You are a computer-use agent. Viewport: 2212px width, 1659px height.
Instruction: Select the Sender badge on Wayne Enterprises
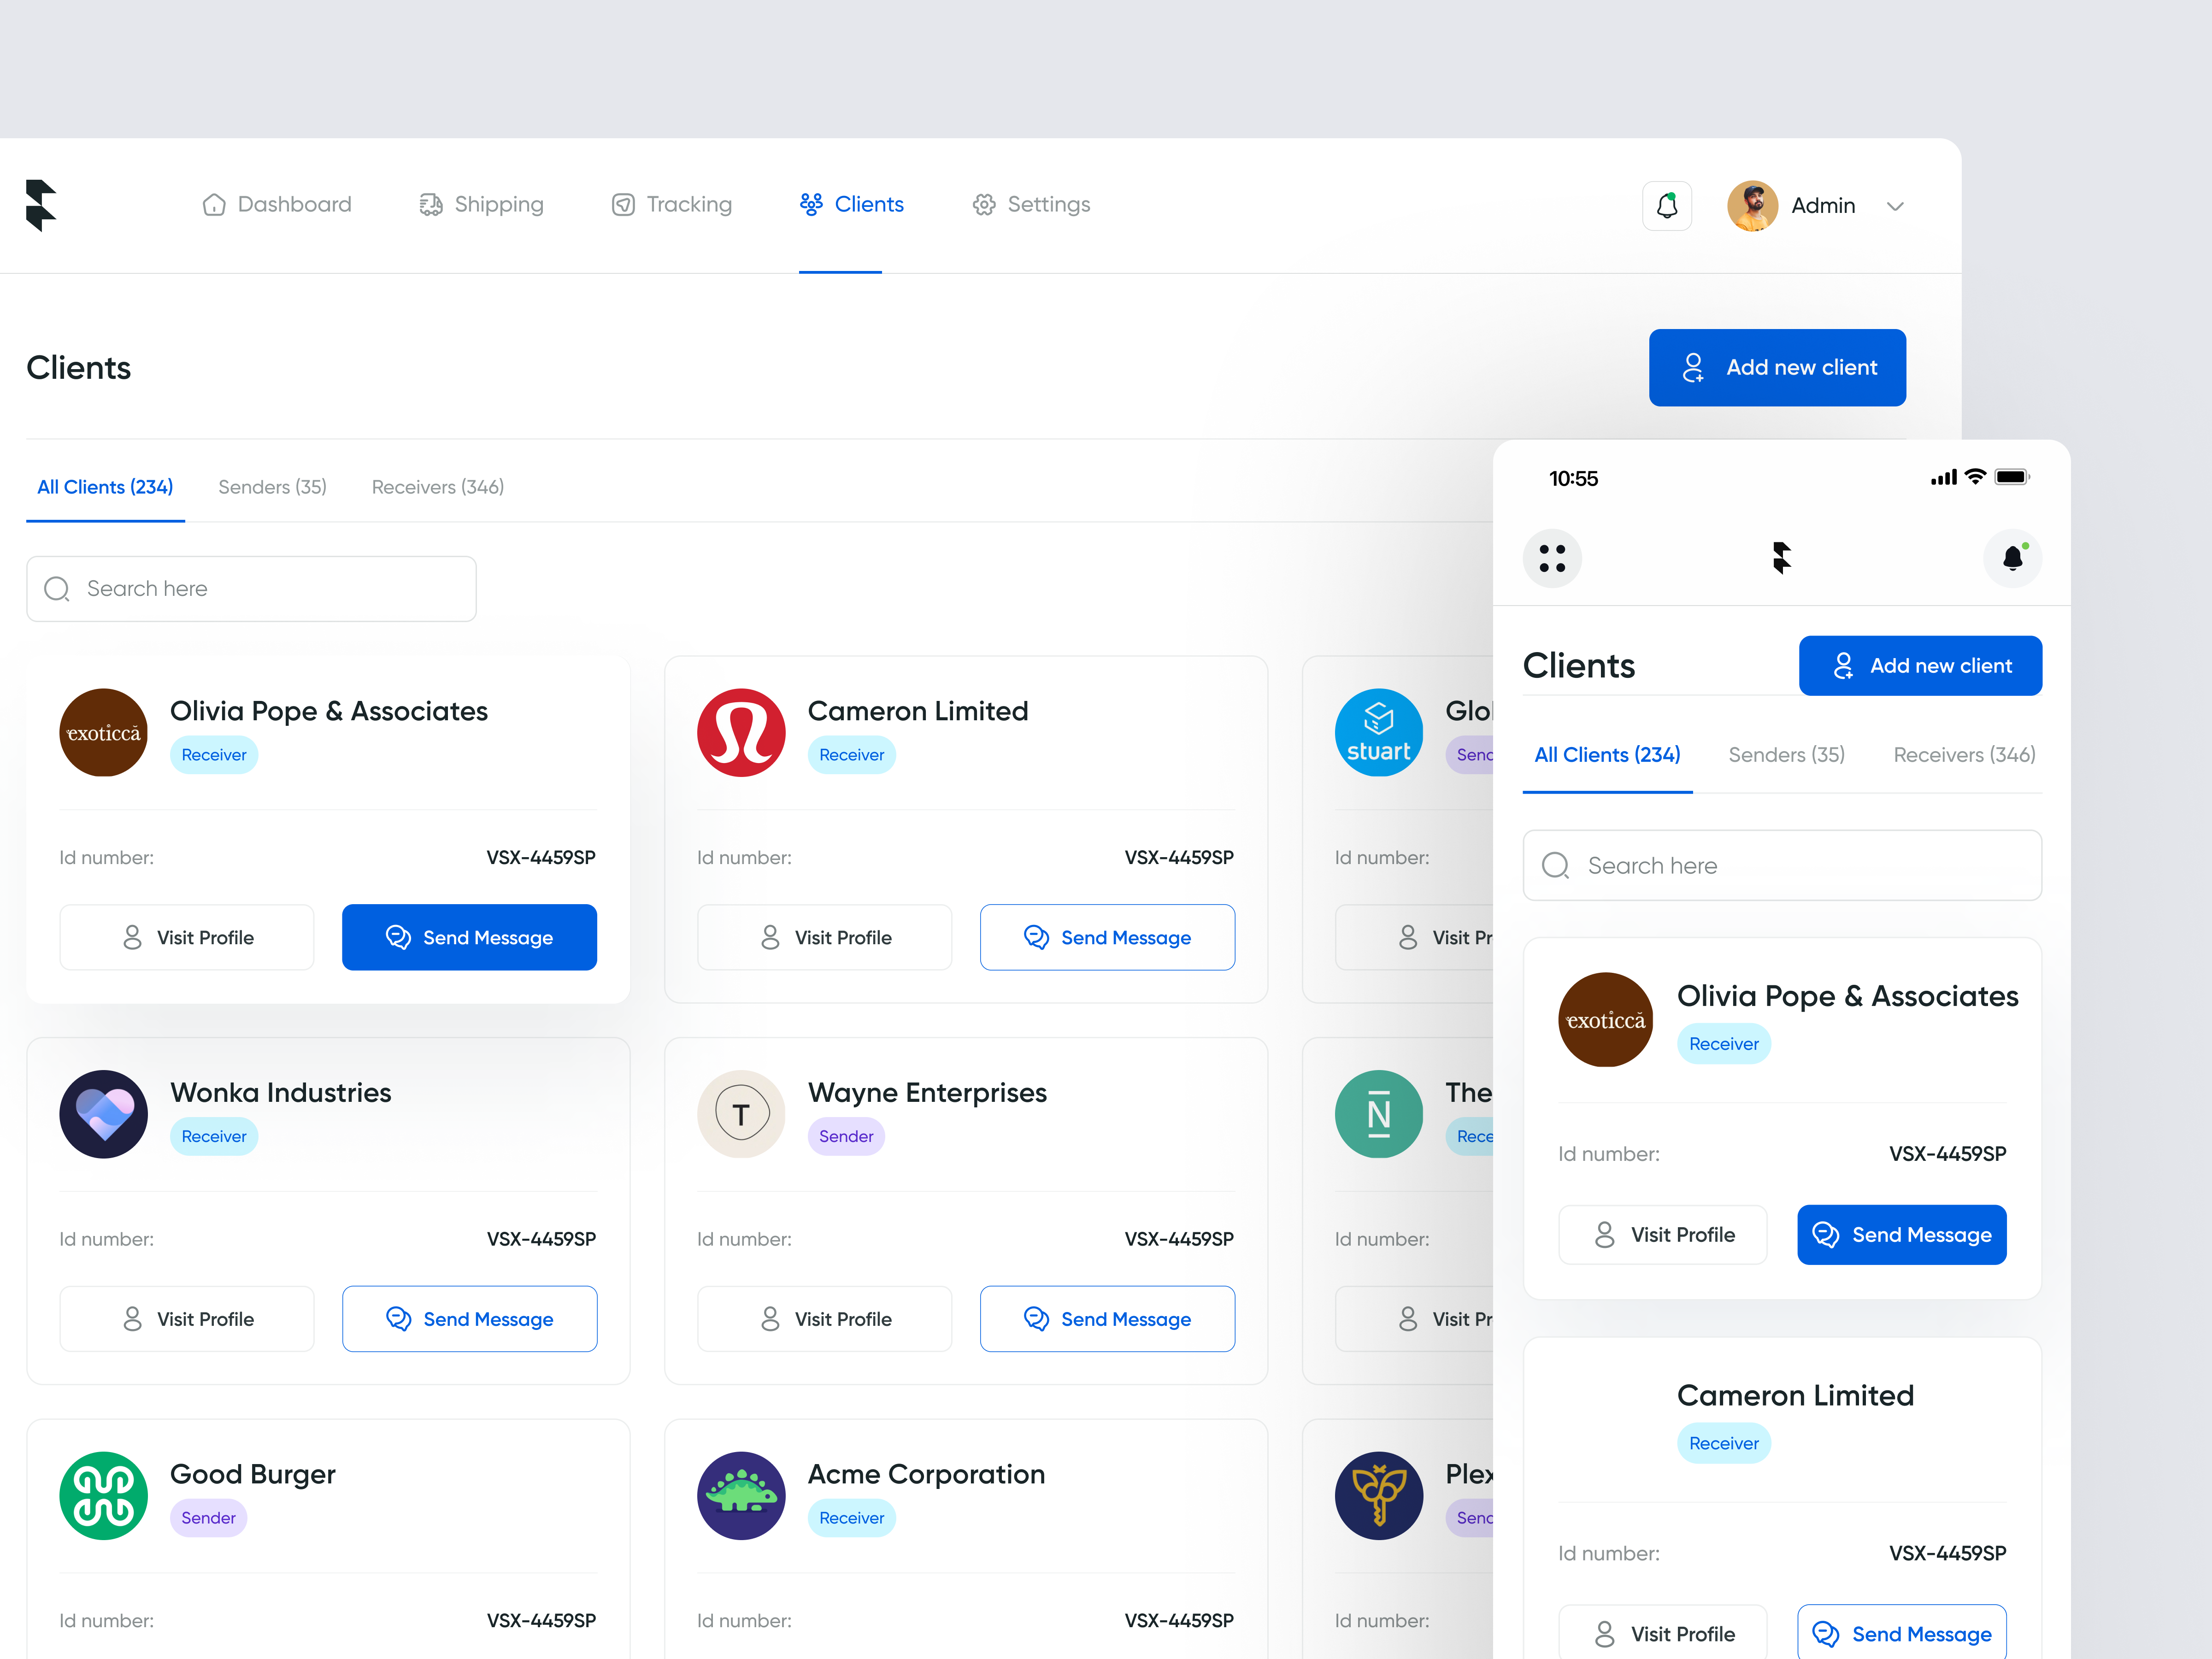(x=846, y=1136)
